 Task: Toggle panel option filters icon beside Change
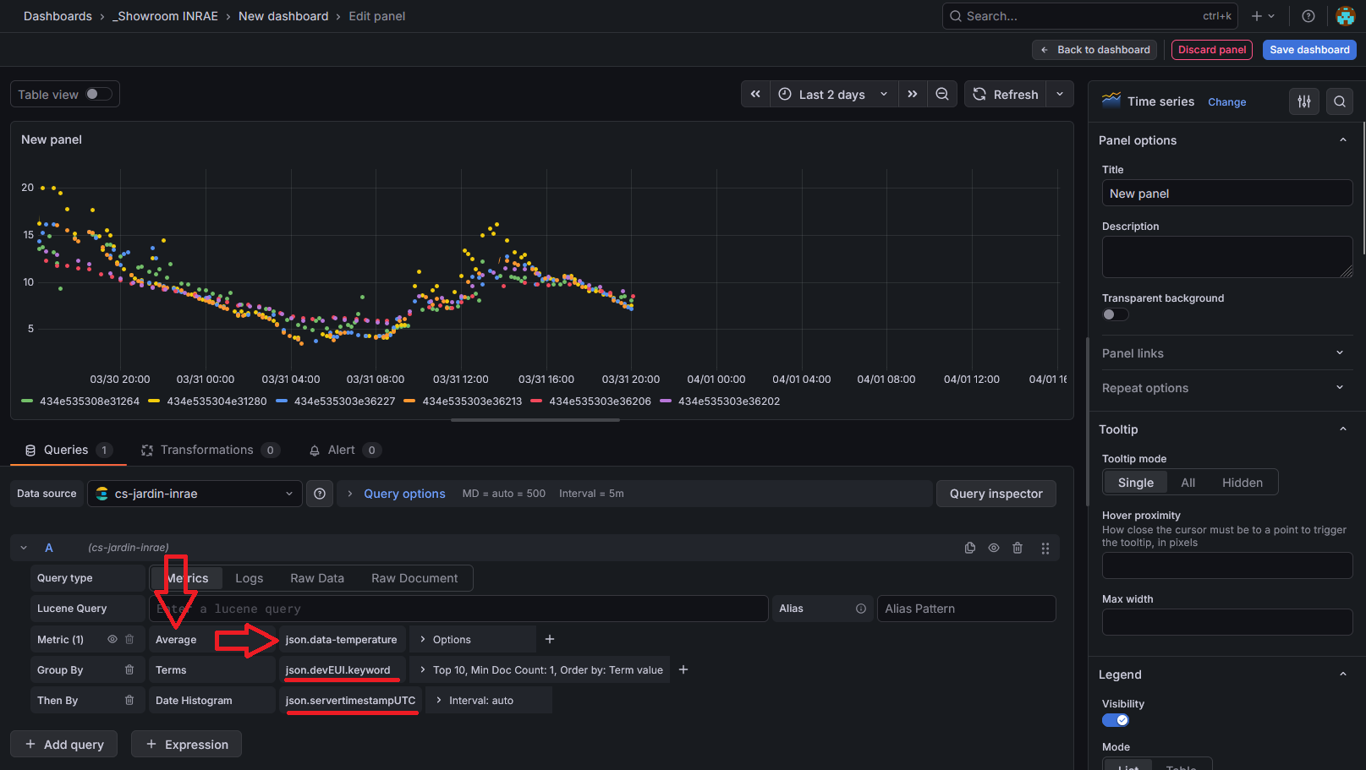click(x=1304, y=101)
